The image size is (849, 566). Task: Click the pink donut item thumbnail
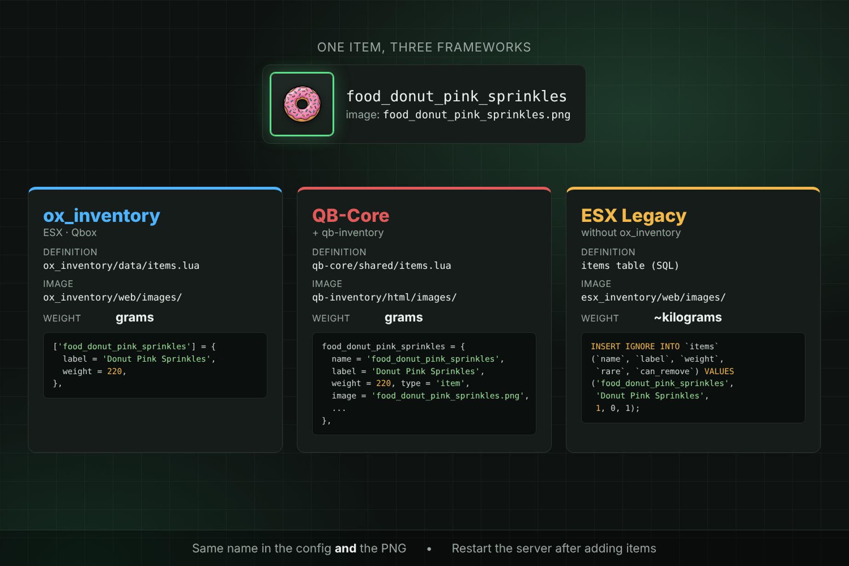pyautogui.click(x=302, y=104)
